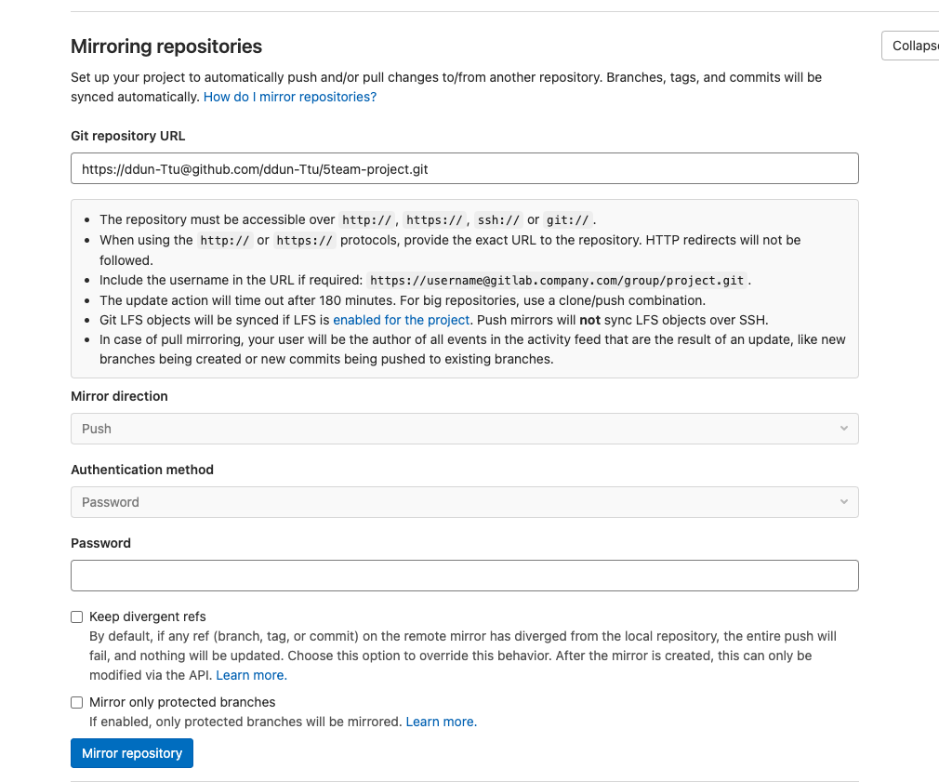Open Learn more link about protected branches mirroring
Image resolution: width=939 pixels, height=782 pixels.
[x=441, y=722]
